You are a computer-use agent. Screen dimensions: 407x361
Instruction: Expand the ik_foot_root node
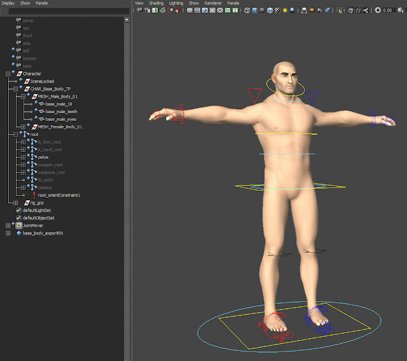pos(23,142)
